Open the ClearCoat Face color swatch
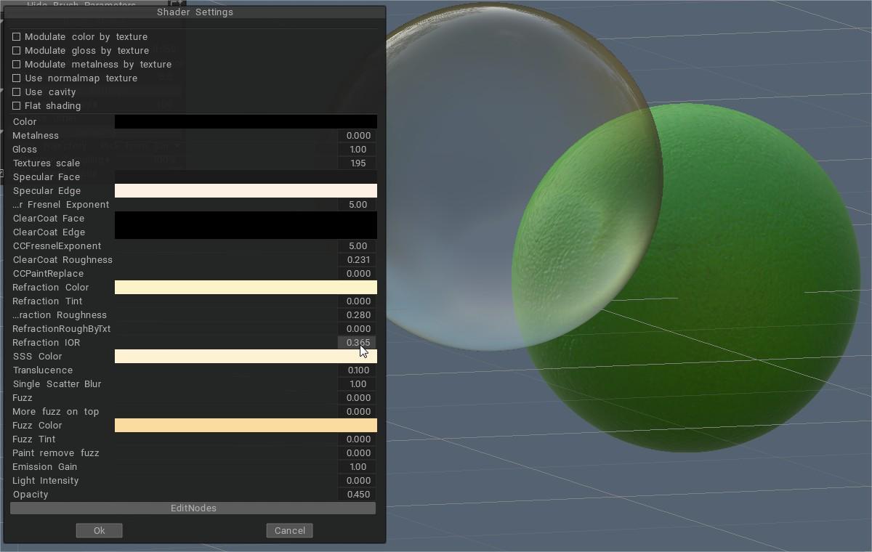 245,218
